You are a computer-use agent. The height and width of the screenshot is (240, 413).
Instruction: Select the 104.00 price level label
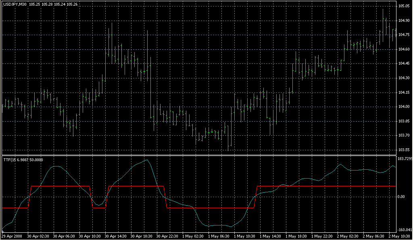405,107
